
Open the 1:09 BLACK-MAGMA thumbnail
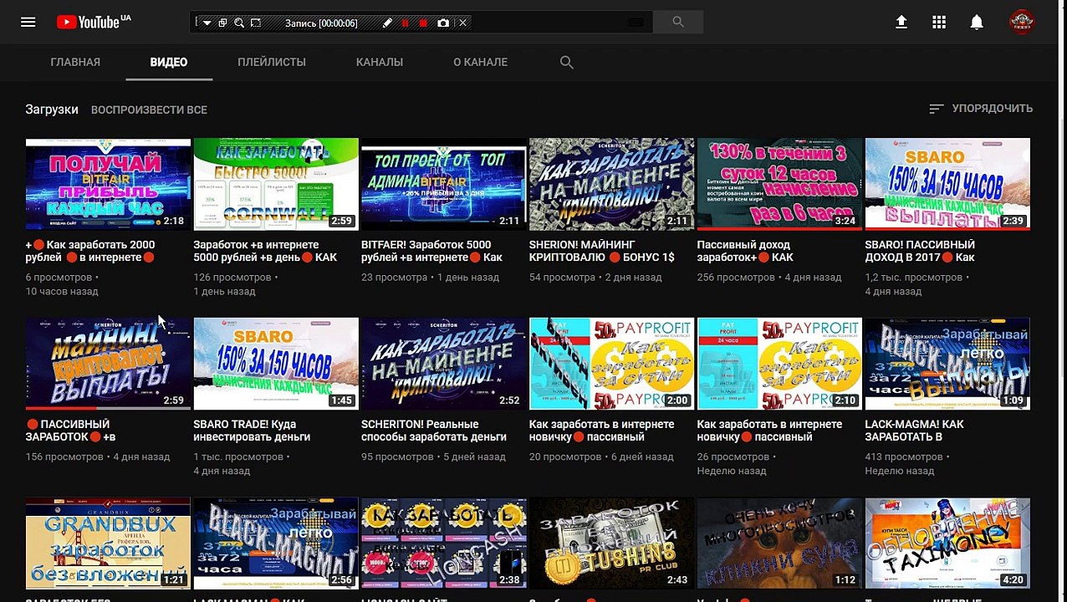coord(947,364)
